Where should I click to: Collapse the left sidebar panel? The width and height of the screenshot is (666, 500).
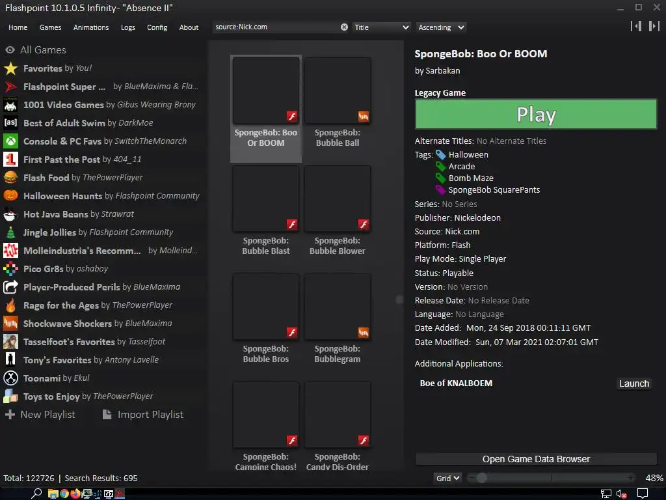coord(636,26)
